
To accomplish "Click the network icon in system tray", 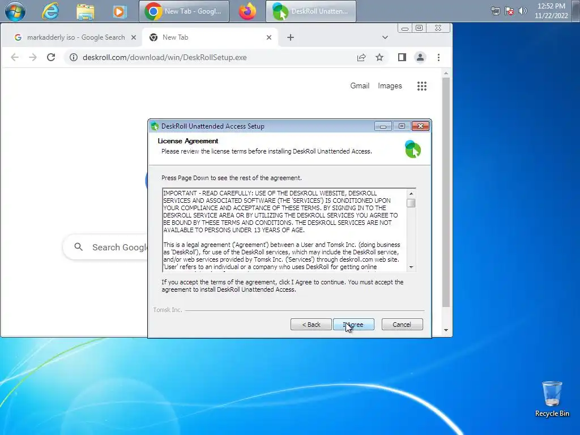I will (x=495, y=11).
